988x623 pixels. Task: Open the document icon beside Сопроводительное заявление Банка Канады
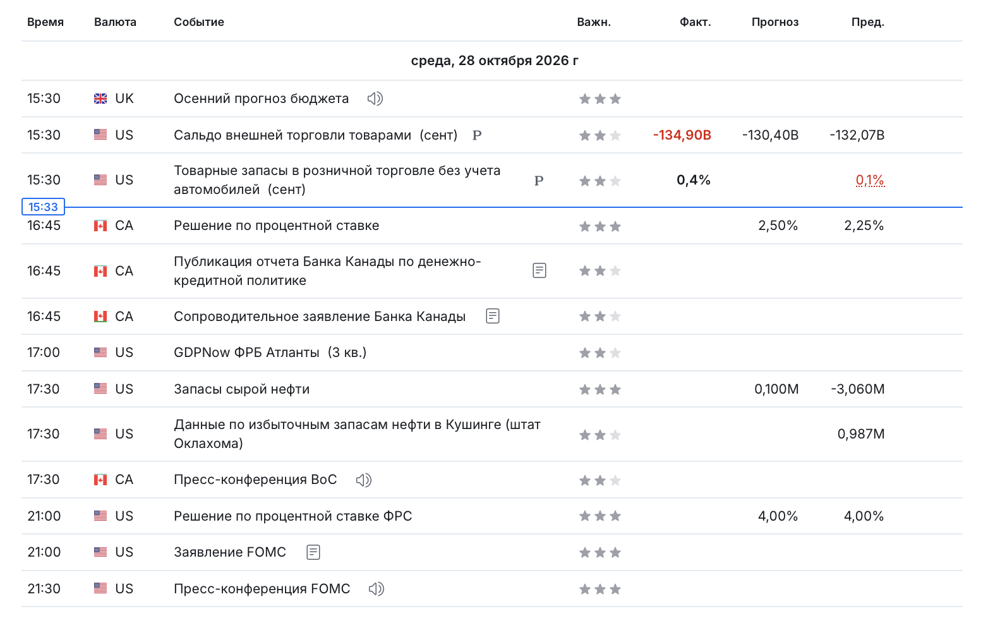(493, 316)
